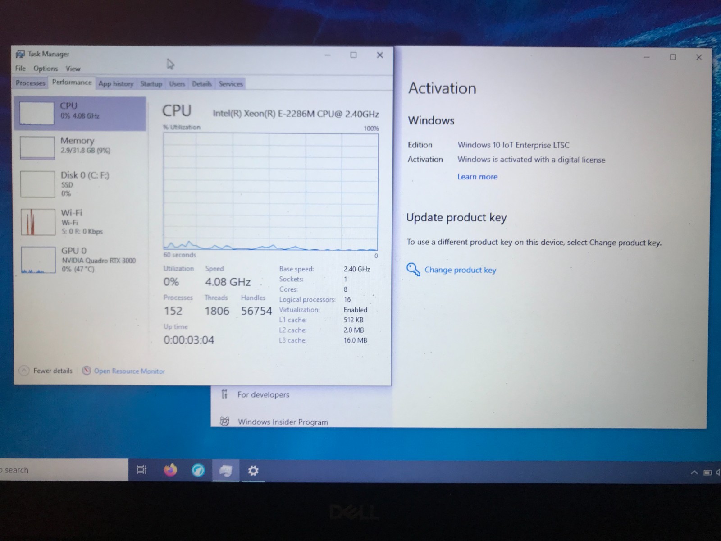Click the 1806 threads value
721x541 pixels.
[x=217, y=311]
